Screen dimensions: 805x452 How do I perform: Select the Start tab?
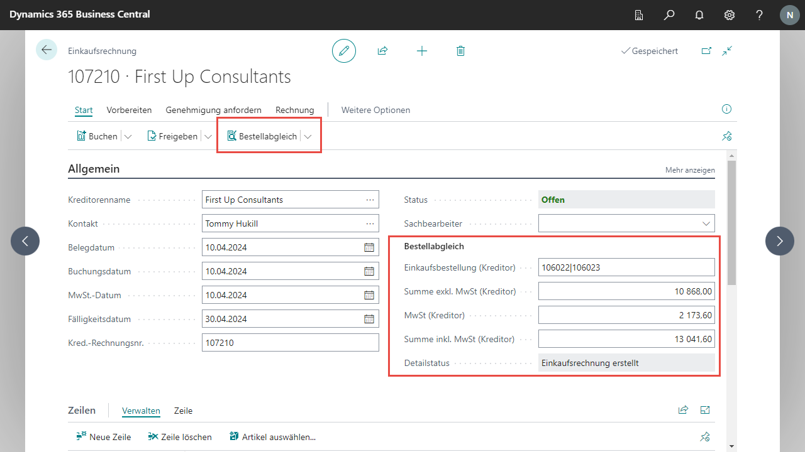click(x=84, y=110)
